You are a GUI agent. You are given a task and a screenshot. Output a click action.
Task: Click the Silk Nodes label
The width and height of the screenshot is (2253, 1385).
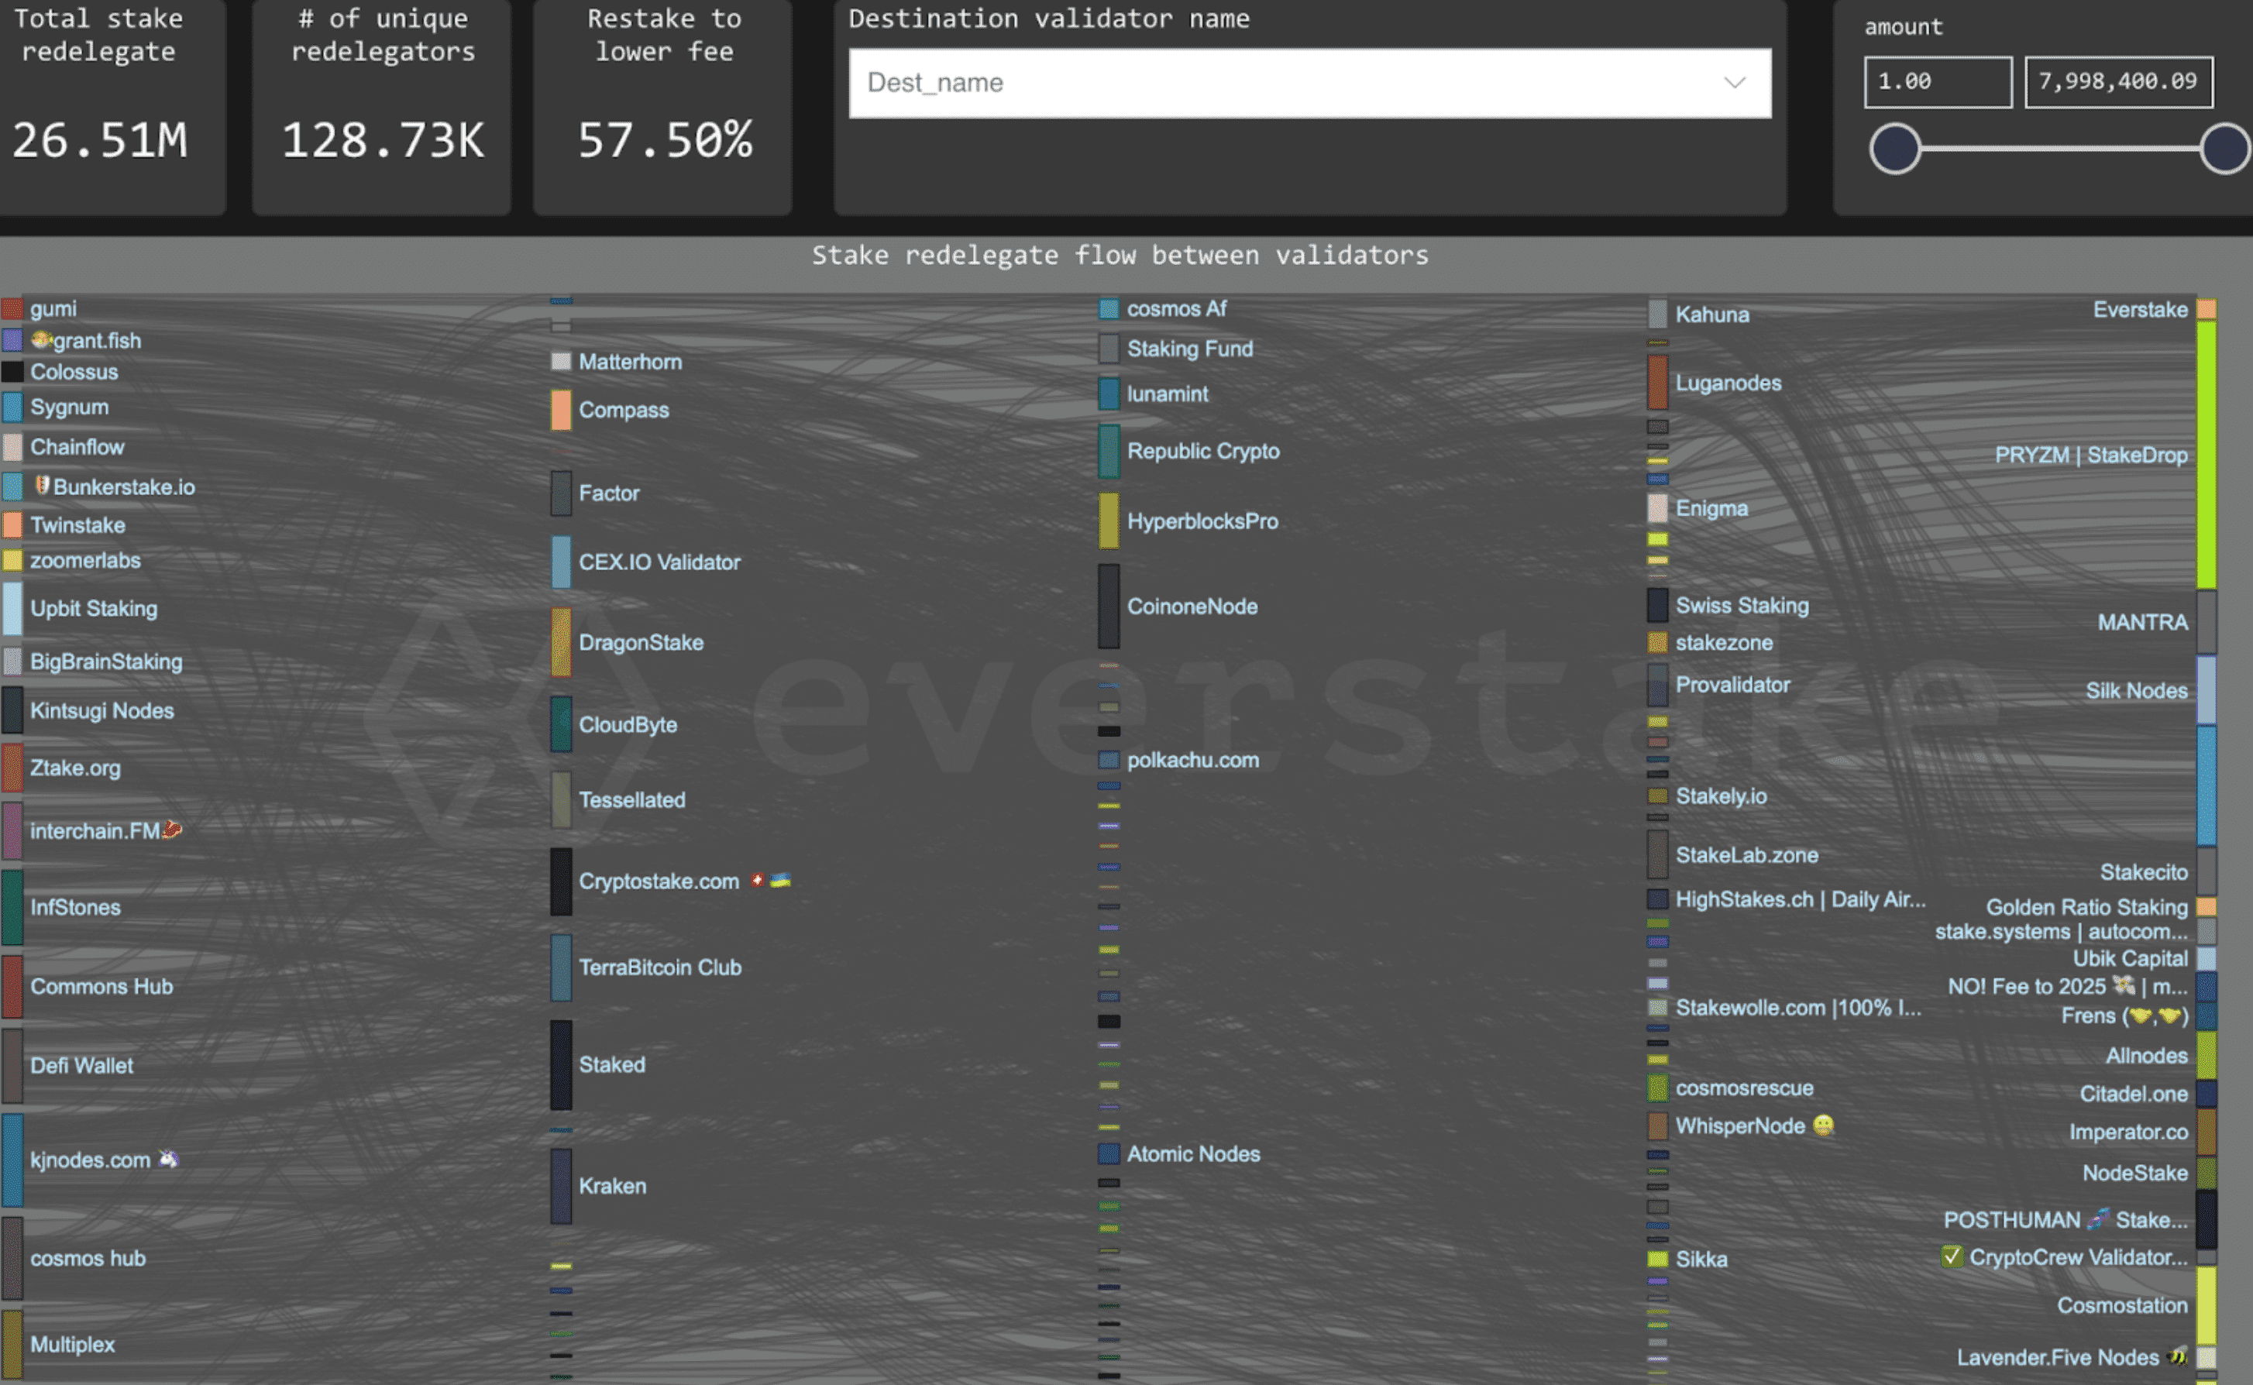(x=2137, y=691)
